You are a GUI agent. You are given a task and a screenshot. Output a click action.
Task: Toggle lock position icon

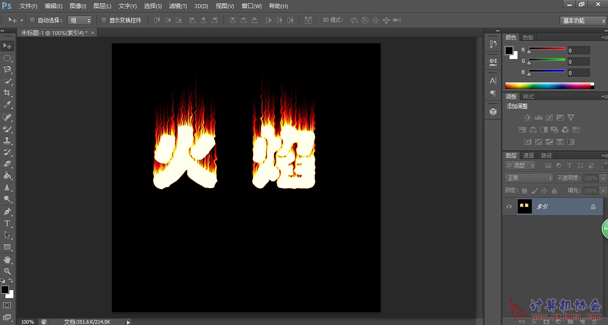[544, 191]
